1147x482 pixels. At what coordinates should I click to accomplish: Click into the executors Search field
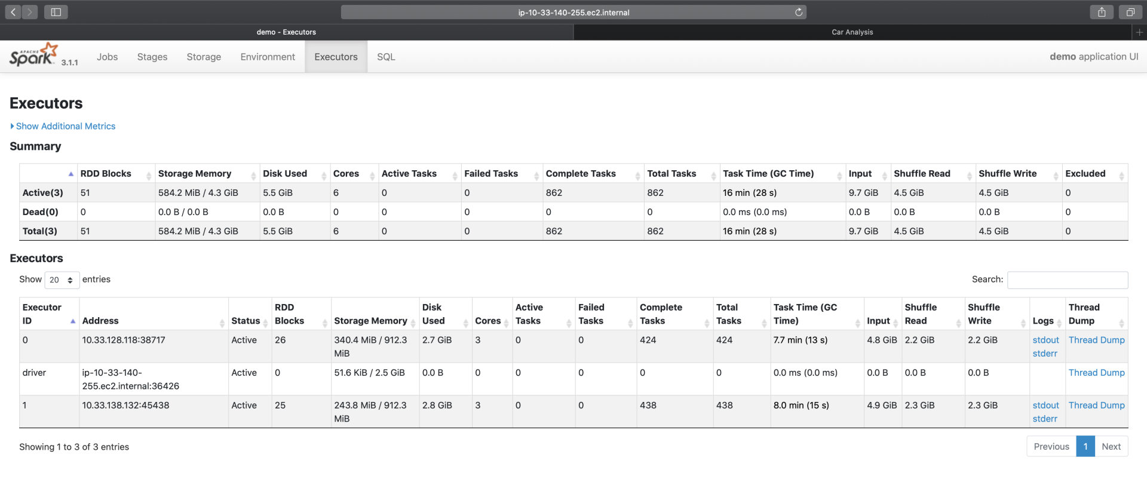(x=1067, y=280)
